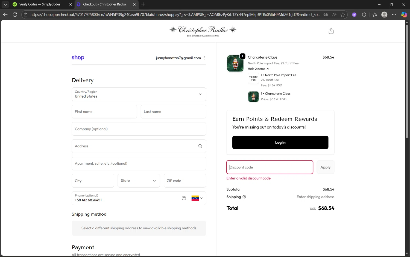This screenshot has height=257, width=410.
Task: Focus the City field
Action: coord(93,181)
